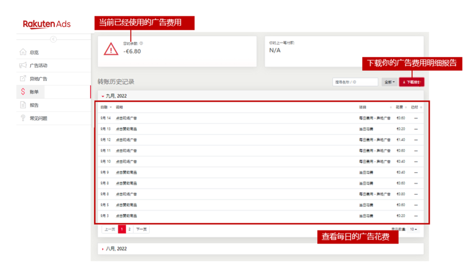Image resolution: width=472 pixels, height=265 pixels.
Task: Click 当日花费 in the 9月 5 row
Action: 366,205
